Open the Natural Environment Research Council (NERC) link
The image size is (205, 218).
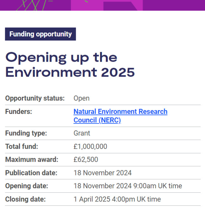point(120,116)
